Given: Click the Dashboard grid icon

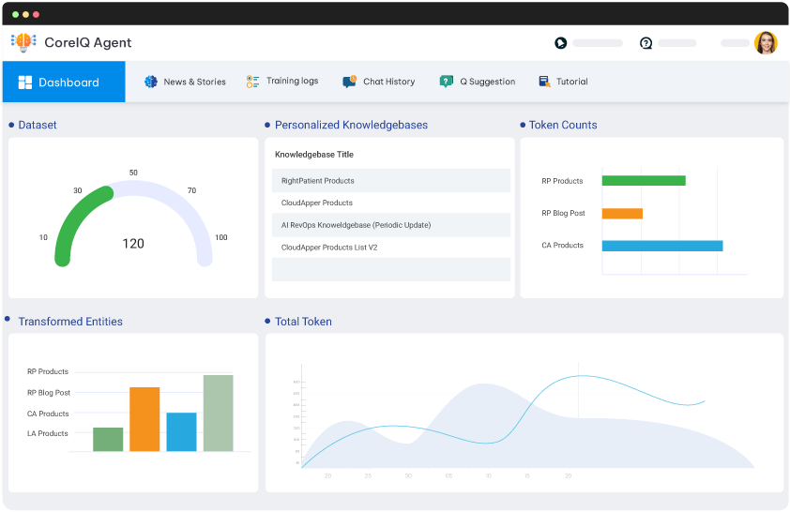Looking at the screenshot, I should click(25, 83).
